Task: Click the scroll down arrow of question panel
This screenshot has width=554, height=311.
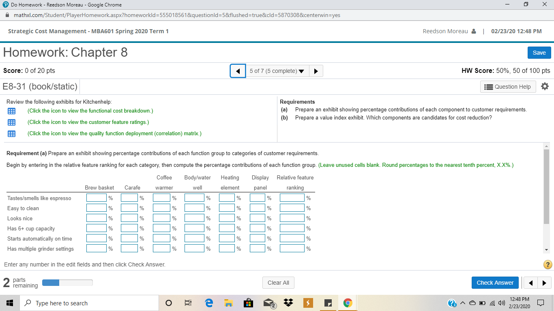Action: (x=547, y=249)
